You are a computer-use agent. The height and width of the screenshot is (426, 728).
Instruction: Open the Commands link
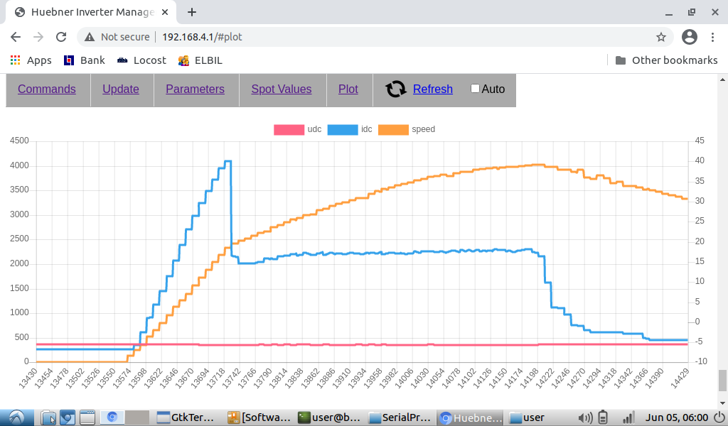47,89
